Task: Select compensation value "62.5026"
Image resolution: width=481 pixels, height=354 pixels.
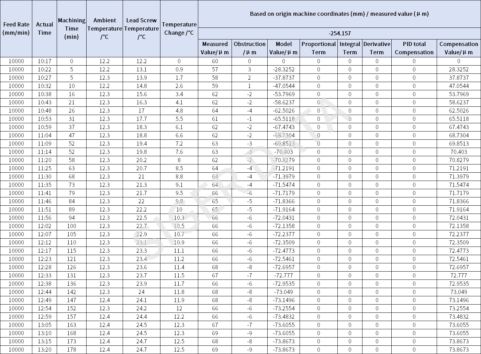Action: click(x=459, y=111)
